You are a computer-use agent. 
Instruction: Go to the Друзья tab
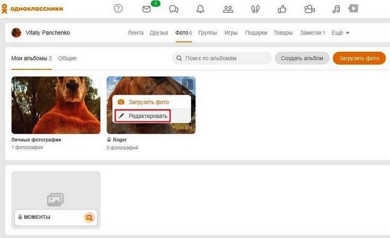[159, 33]
